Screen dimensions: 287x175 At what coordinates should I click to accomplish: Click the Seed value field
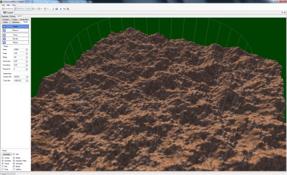pyautogui.click(x=20, y=50)
